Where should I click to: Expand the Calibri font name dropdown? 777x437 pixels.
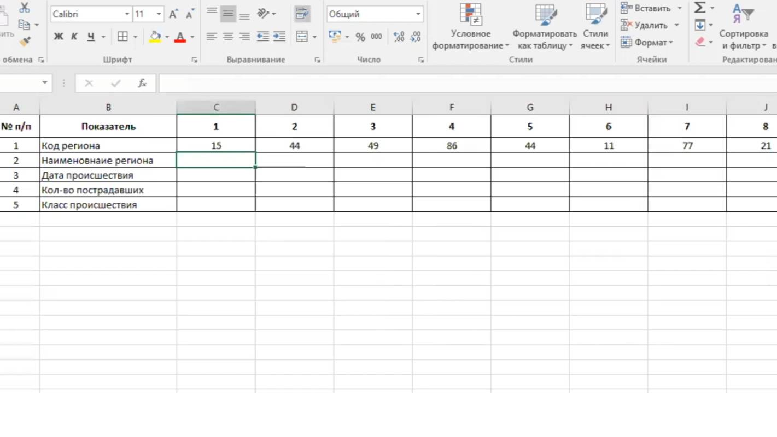point(127,14)
